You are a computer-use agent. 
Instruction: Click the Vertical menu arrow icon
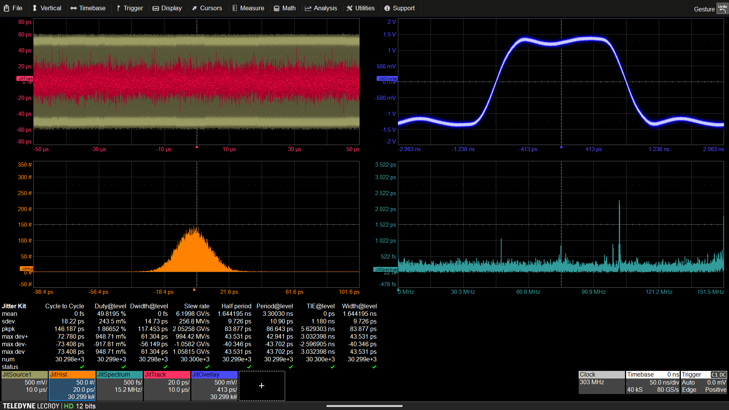(35, 8)
